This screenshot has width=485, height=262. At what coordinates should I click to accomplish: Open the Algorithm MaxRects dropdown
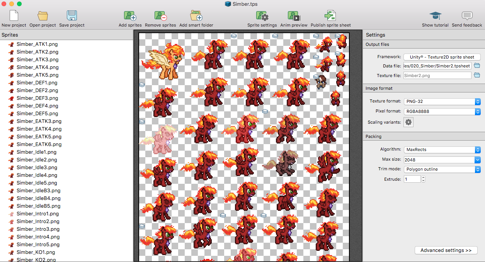click(442, 149)
